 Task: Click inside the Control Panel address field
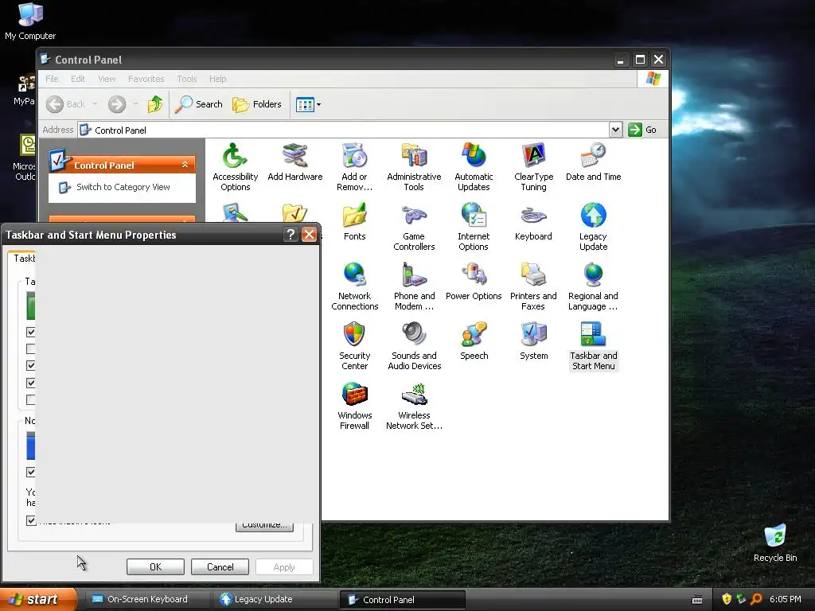tap(343, 130)
